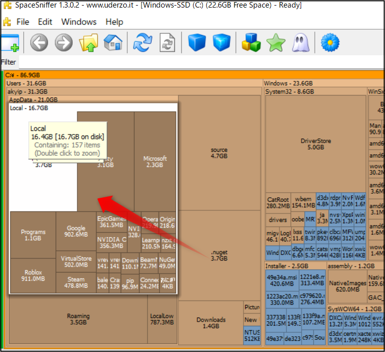Select the akyip - 31.3GB folder header
The image size is (385, 352).
pos(134,92)
